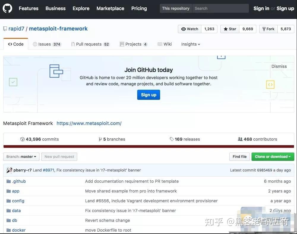The height and width of the screenshot is (234, 297).
Task: Expand the Clone or download dropdown
Action: click(x=273, y=157)
